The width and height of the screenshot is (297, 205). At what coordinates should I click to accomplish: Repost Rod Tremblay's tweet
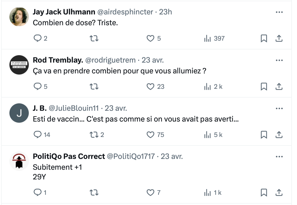pyautogui.click(x=94, y=87)
